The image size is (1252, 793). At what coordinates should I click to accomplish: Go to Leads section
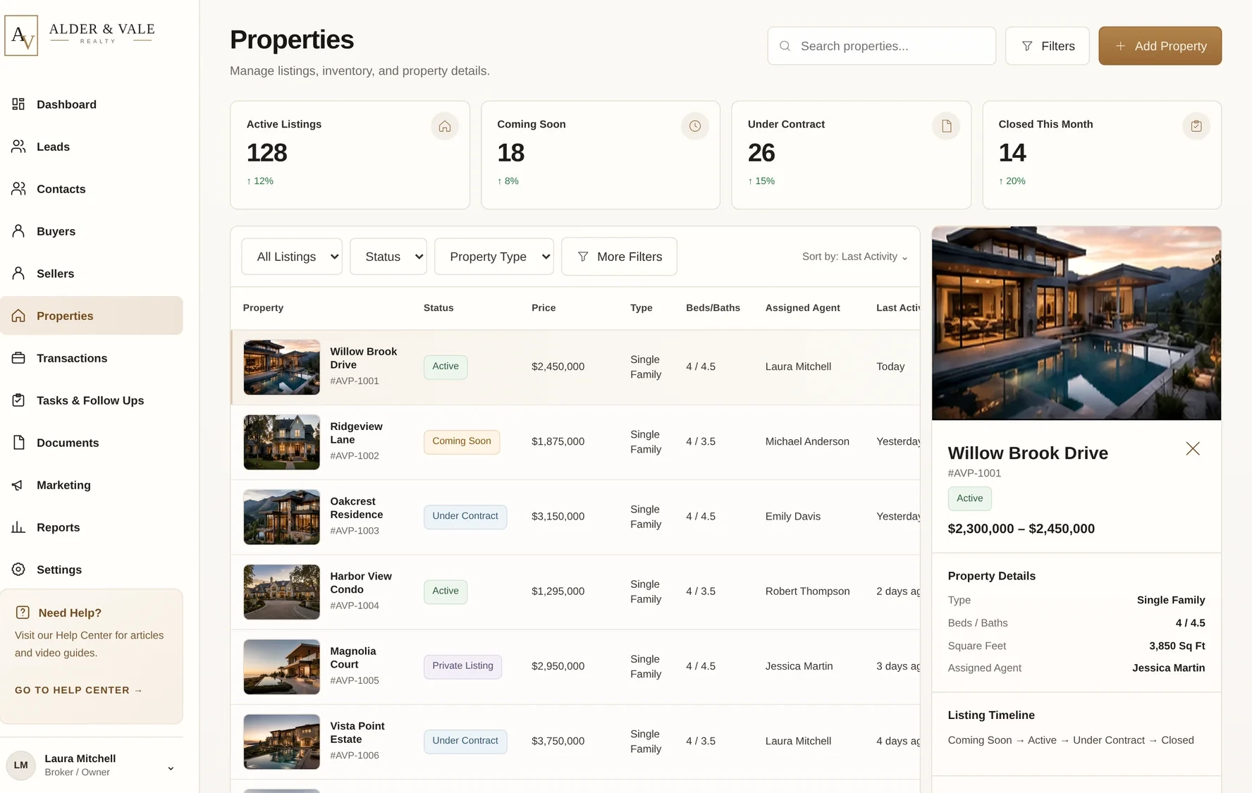click(x=92, y=147)
